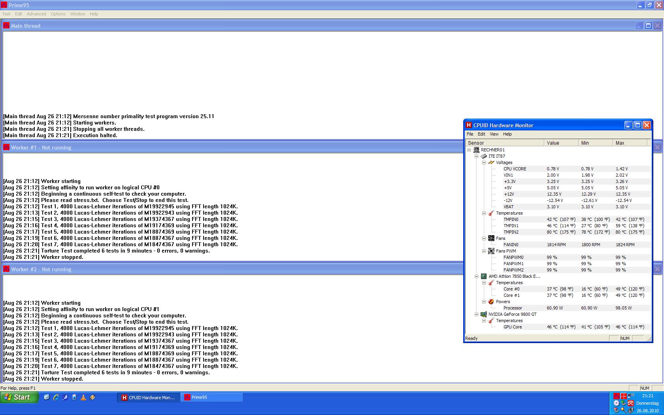Open the Options menu in Prime95

58,14
